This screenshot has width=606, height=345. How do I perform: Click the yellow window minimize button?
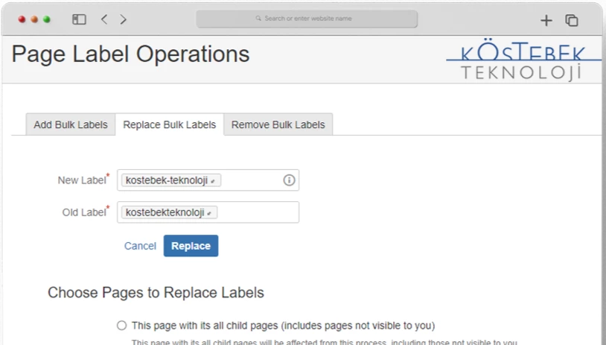34,19
